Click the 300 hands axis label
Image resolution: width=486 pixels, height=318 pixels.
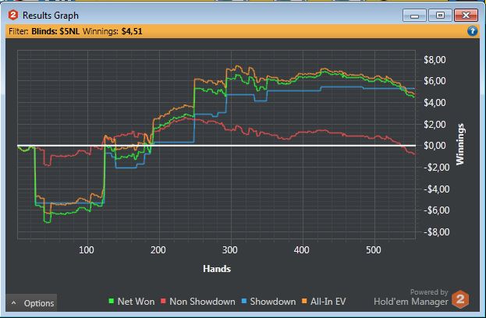pos(229,250)
